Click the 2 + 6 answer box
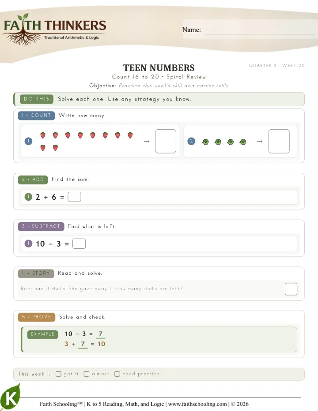Image resolution: width=318 pixels, height=411 pixels. (x=74, y=197)
